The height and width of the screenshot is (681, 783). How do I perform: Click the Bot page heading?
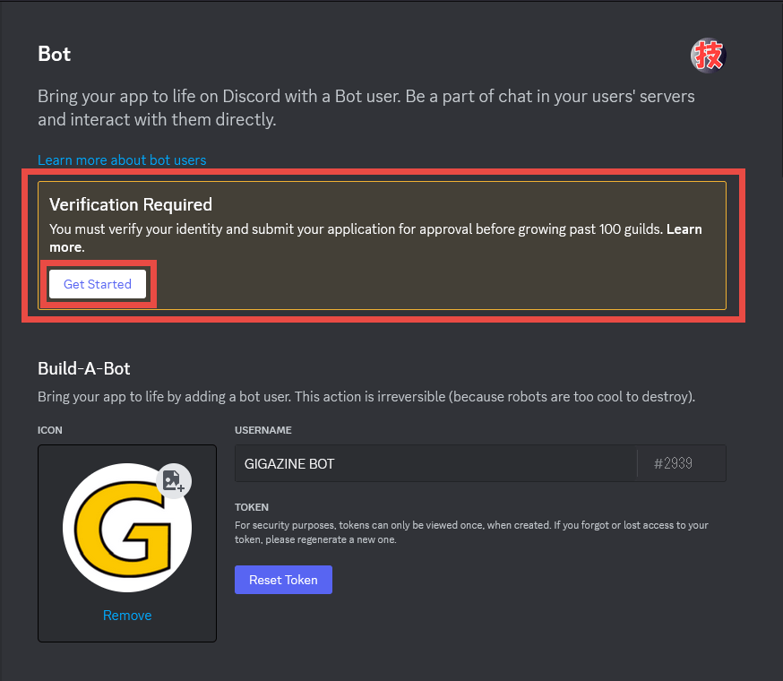(55, 54)
